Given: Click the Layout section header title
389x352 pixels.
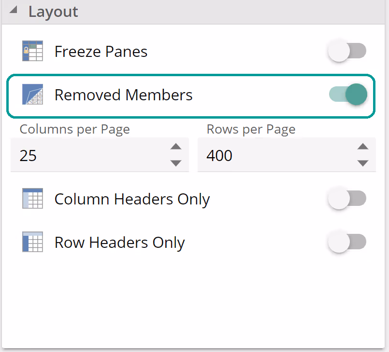Looking at the screenshot, I should (53, 12).
